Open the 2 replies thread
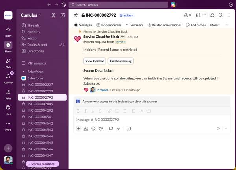236x170 pixels. click(x=103, y=90)
